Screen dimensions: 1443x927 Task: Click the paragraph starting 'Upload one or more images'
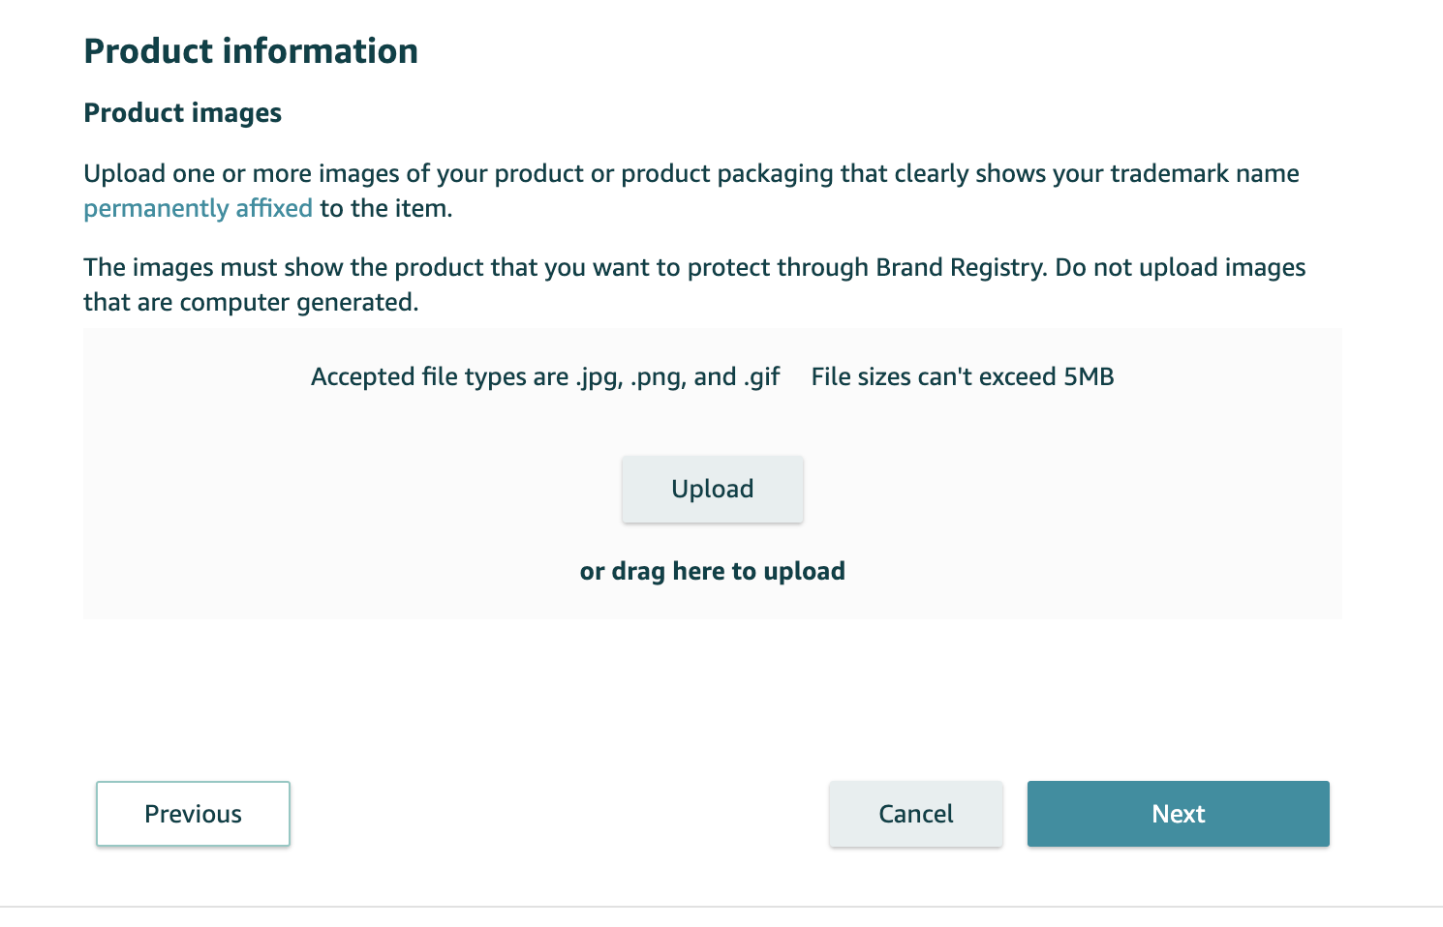(x=691, y=174)
